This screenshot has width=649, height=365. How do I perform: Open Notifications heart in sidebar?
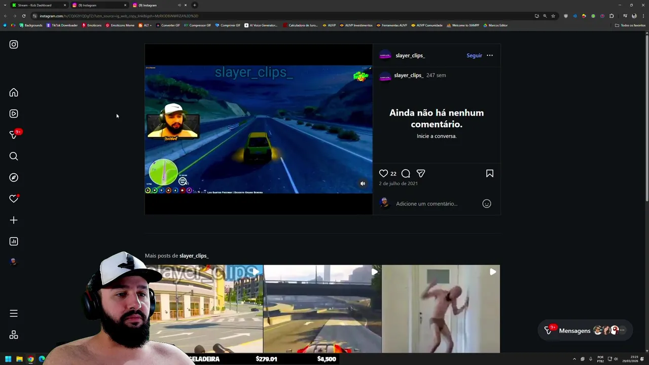click(14, 199)
